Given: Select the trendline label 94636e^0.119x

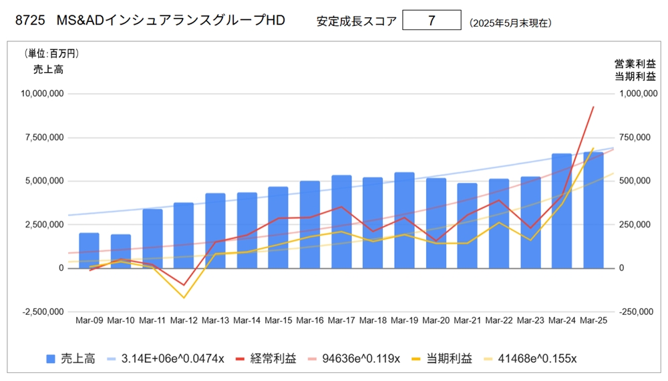Looking at the screenshot, I should (361, 359).
